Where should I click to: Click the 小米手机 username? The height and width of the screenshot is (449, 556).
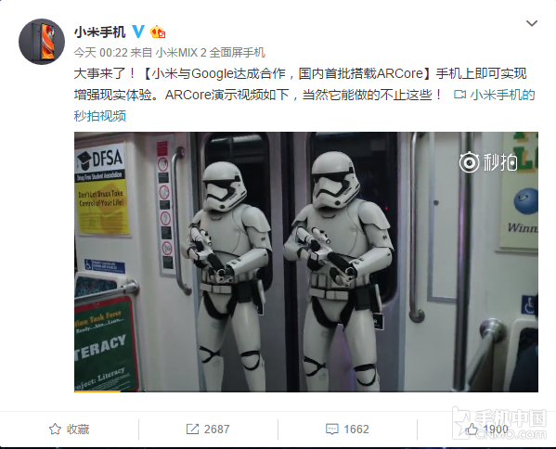click(99, 32)
